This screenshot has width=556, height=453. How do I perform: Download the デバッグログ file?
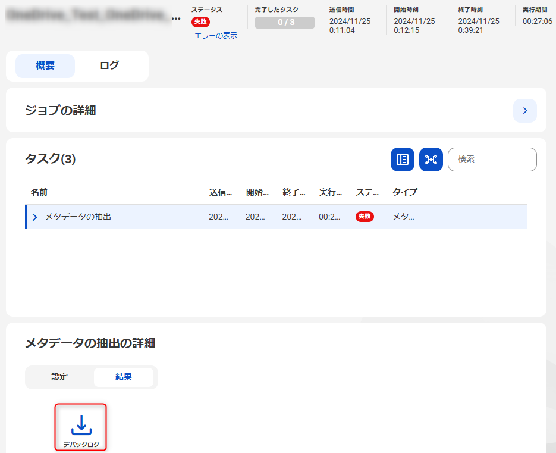click(x=81, y=427)
